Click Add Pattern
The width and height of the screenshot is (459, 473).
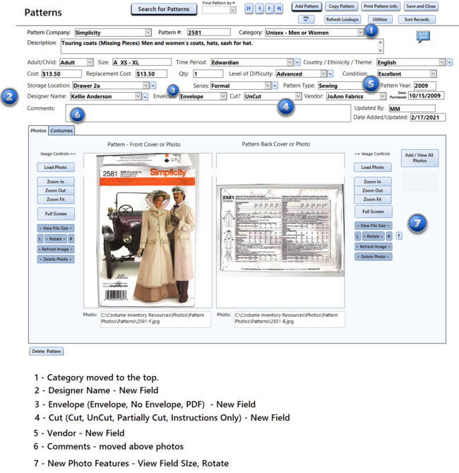click(306, 6)
